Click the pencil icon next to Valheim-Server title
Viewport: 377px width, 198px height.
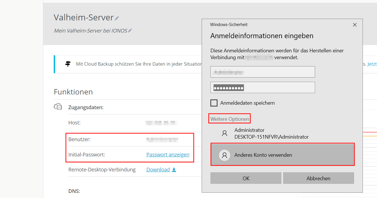[x=117, y=18]
